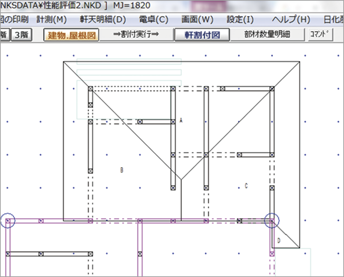Show the 軒割付図 eave layout drawing
Image resolution: width=344 pixels, height=277 pixels.
click(202, 35)
